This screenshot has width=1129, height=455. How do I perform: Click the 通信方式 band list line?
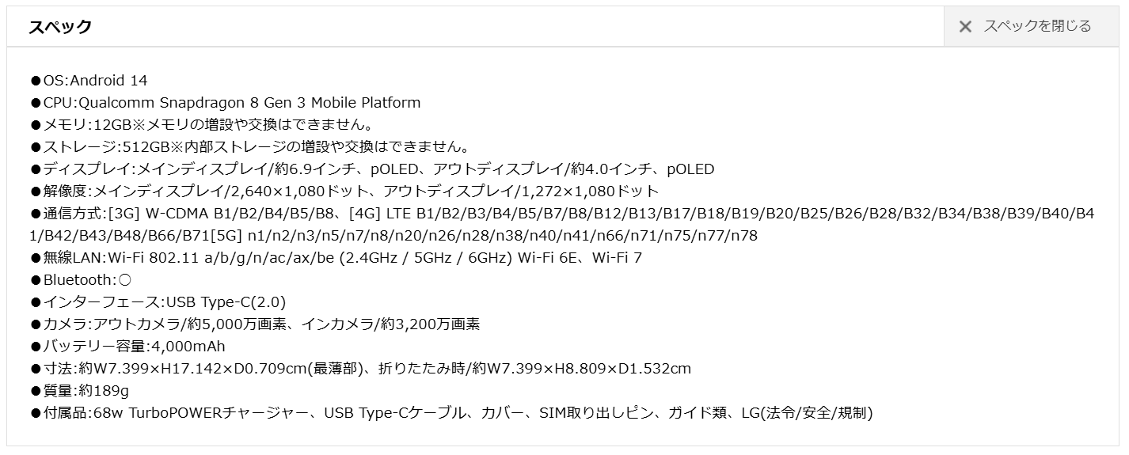563,224
